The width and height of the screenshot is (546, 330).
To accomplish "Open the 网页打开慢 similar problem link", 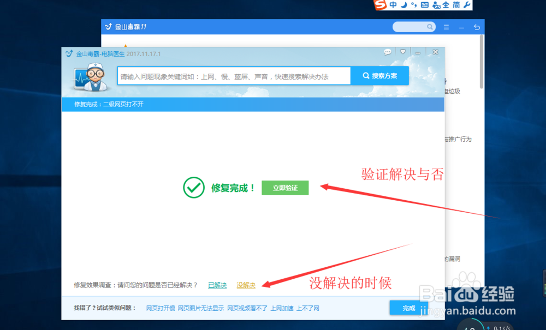I will pos(161,308).
